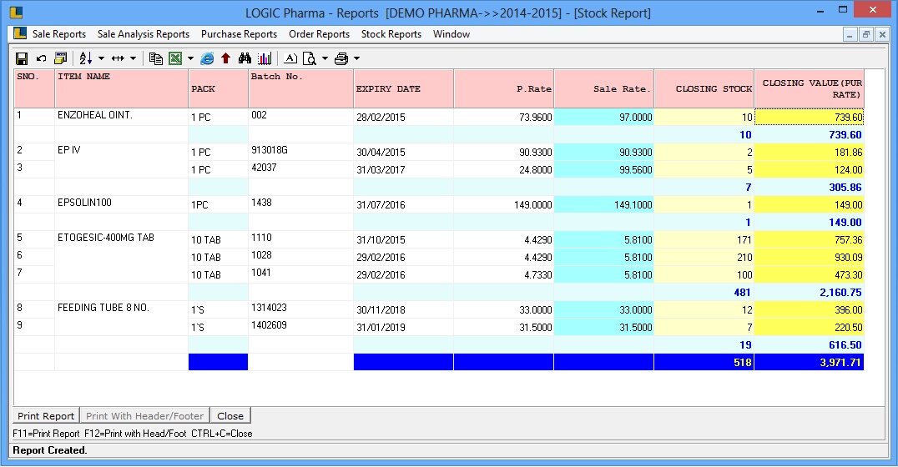Select the ENZOHEAL OINT. item cell
This screenshot has height=467, width=898.
pyautogui.click(x=121, y=117)
